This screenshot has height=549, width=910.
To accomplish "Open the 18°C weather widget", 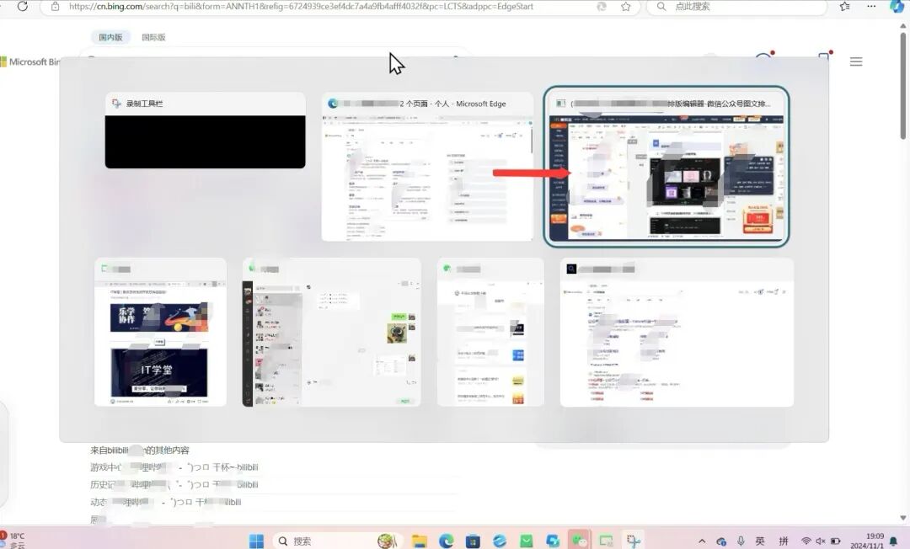I will pyautogui.click(x=13, y=541).
